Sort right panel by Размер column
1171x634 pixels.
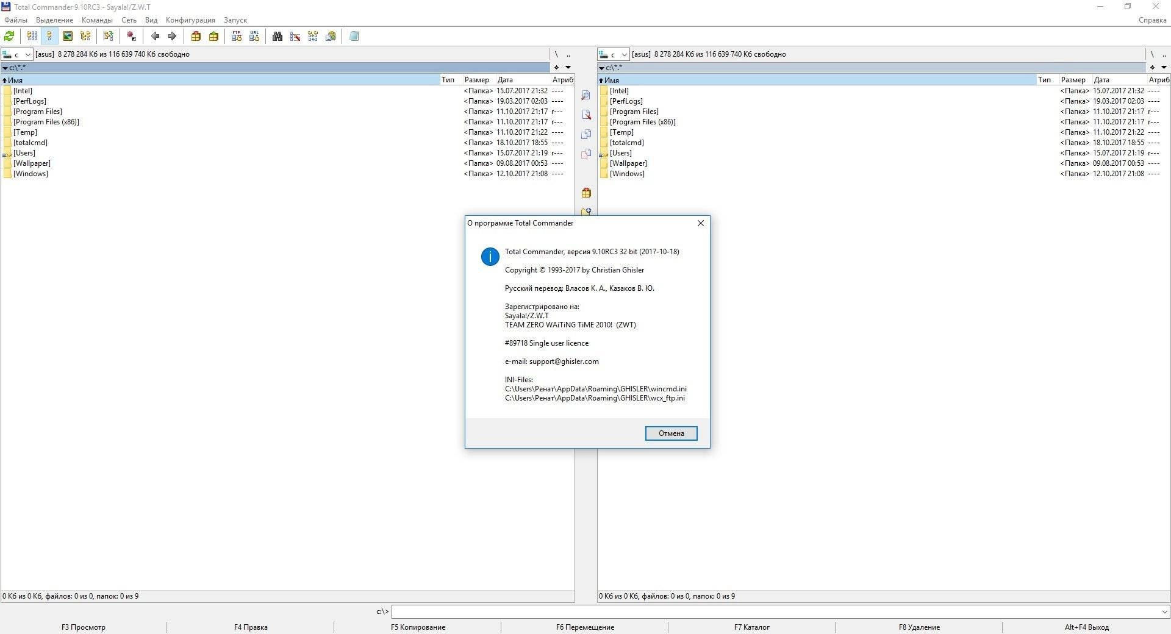(x=1075, y=80)
